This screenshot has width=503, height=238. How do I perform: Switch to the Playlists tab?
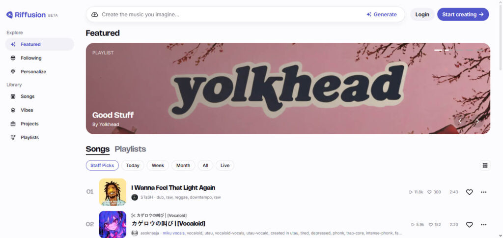pos(130,149)
